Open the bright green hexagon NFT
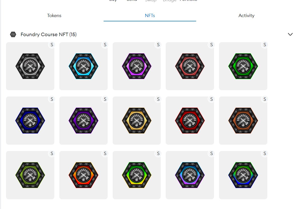300x209 pixels. pyautogui.click(x=243, y=66)
